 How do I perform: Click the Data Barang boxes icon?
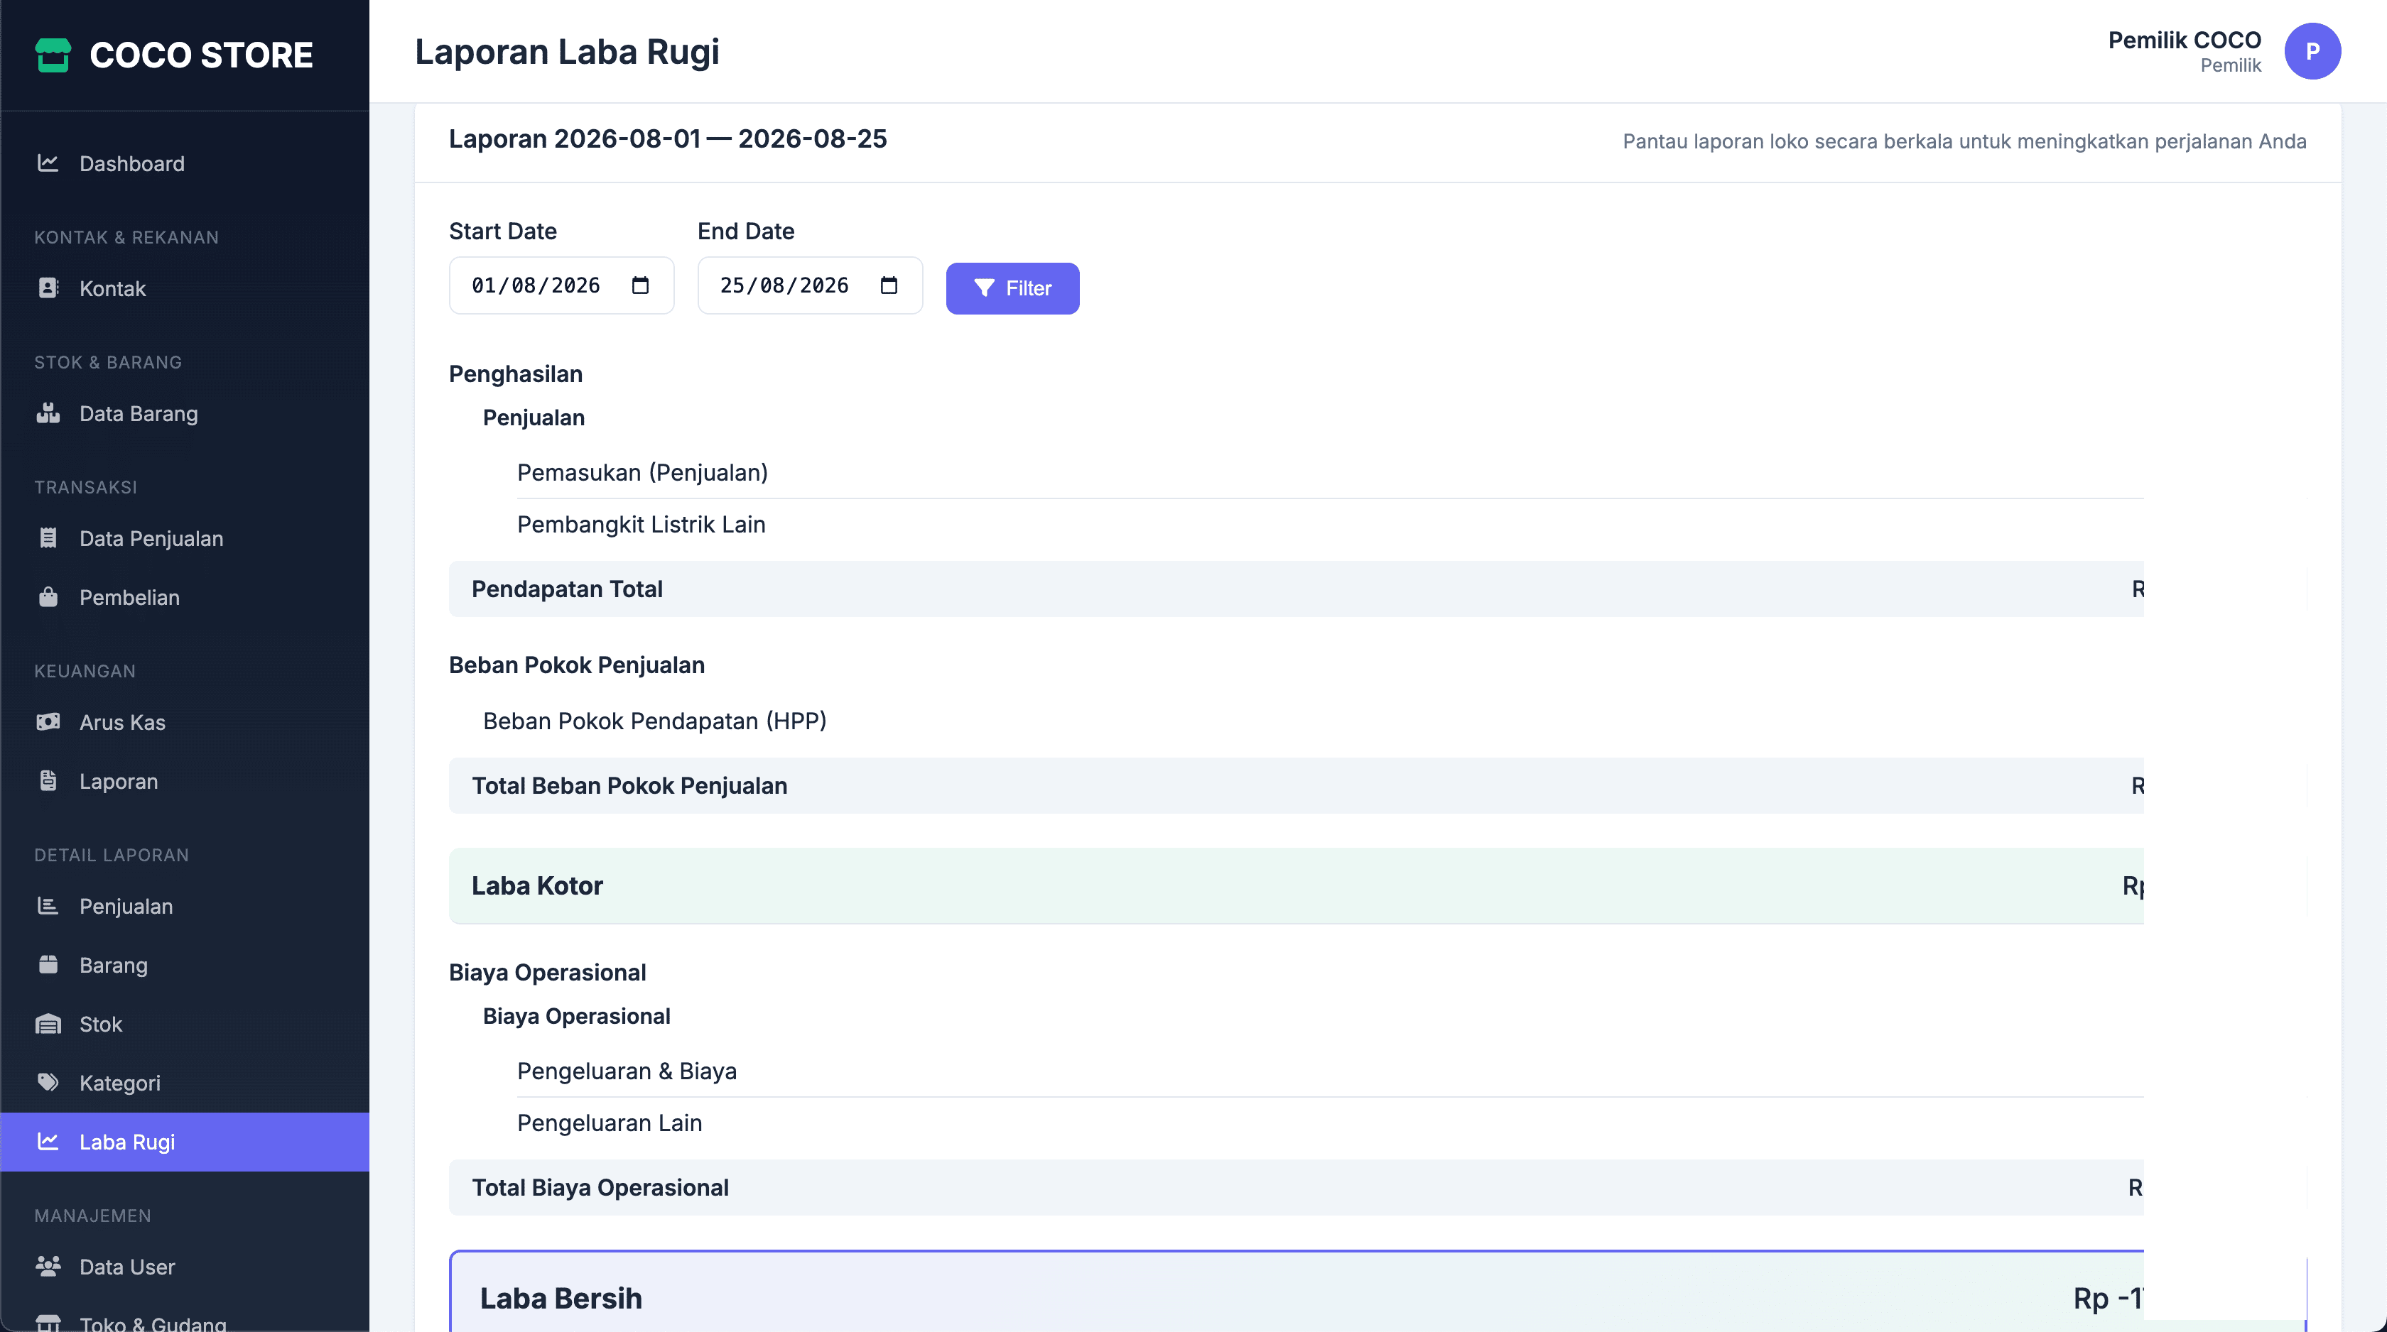point(48,413)
